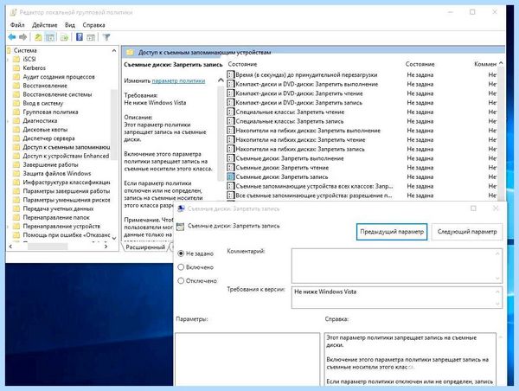Screen dimensions: 519x391
Task: Open Help via the blue question-mark icon
Action: click(x=80, y=36)
